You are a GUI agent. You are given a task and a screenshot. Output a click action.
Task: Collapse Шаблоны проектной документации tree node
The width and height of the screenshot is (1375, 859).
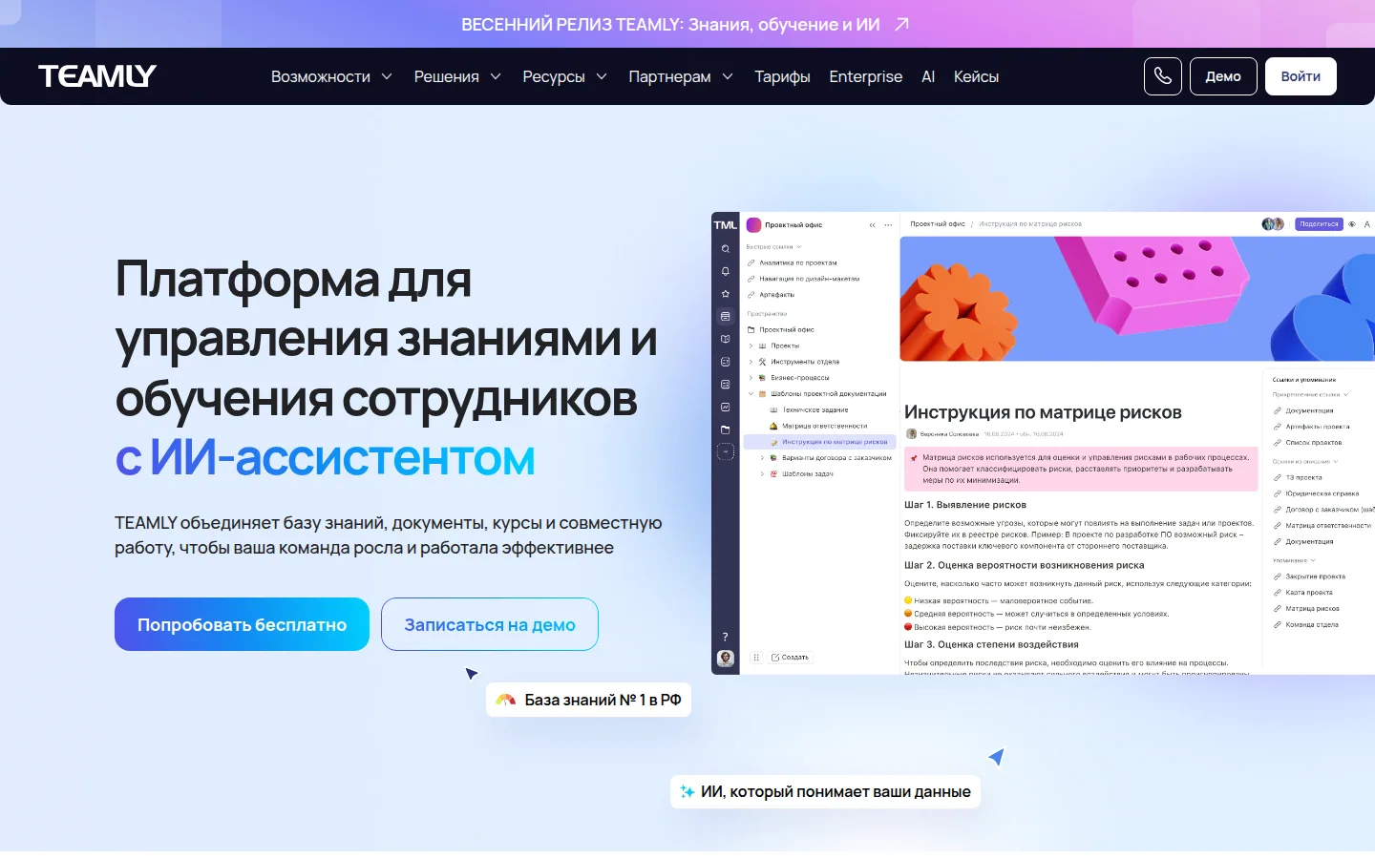[x=751, y=394]
